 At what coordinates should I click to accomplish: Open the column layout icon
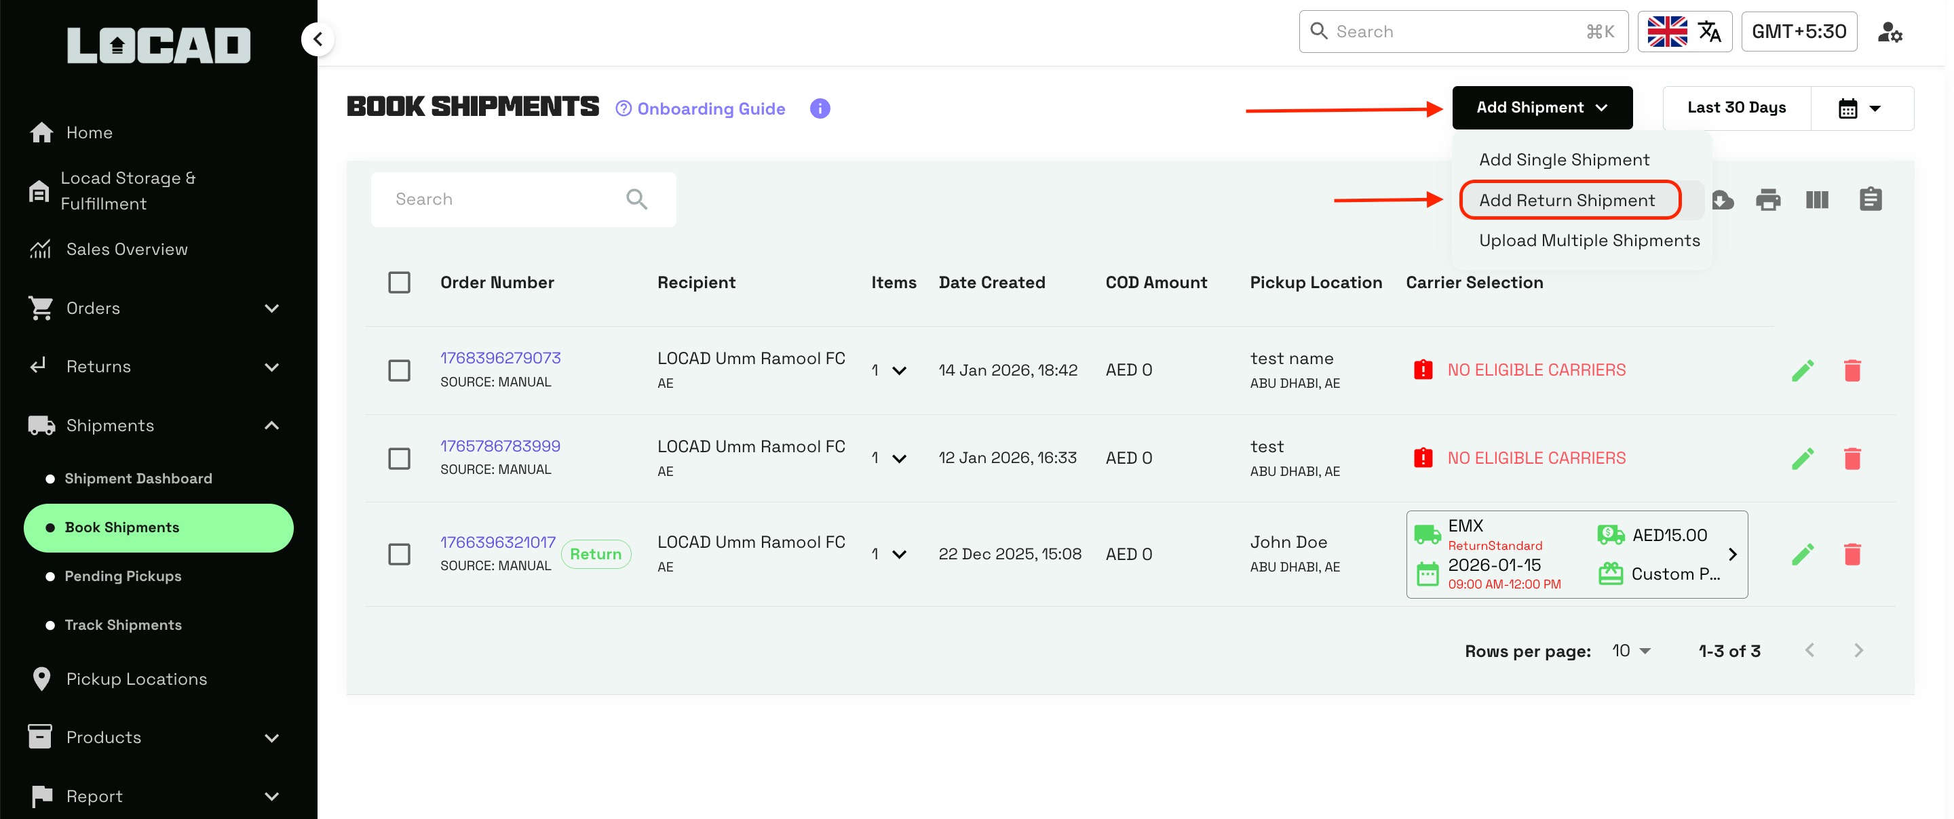[x=1817, y=200]
